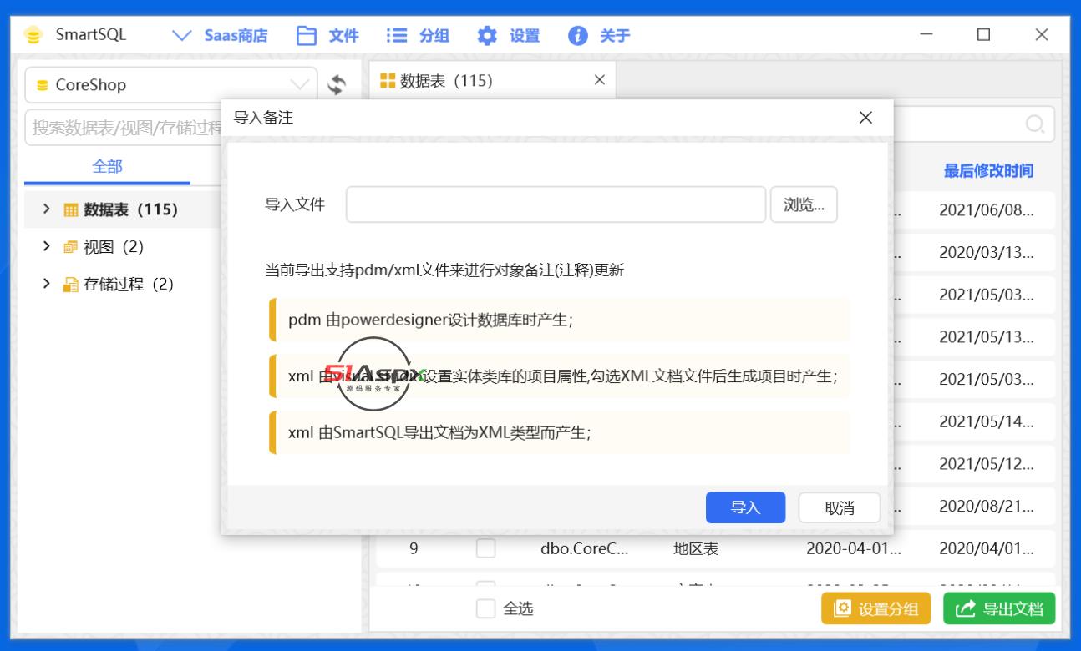This screenshot has width=1081, height=651.
Task: Click the xml 由SmartSQL导出文档 hint text
Action: (x=440, y=432)
